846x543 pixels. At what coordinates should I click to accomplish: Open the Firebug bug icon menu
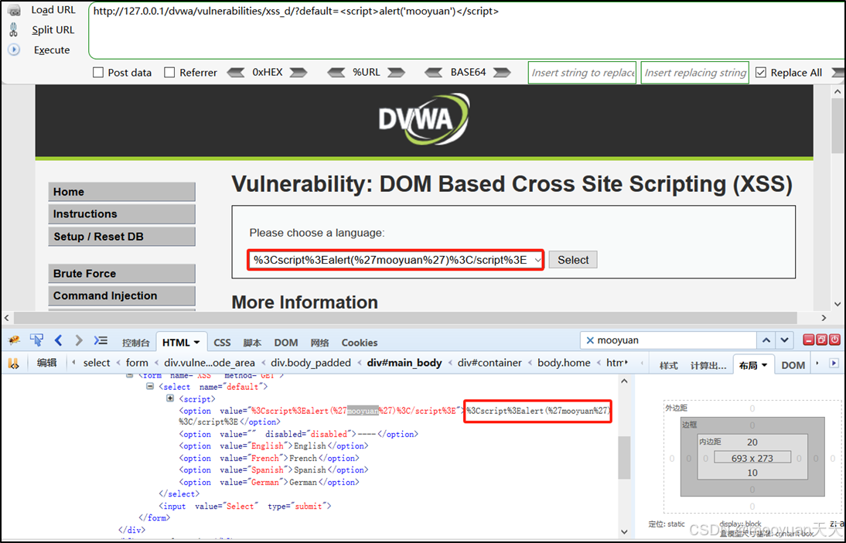14,340
